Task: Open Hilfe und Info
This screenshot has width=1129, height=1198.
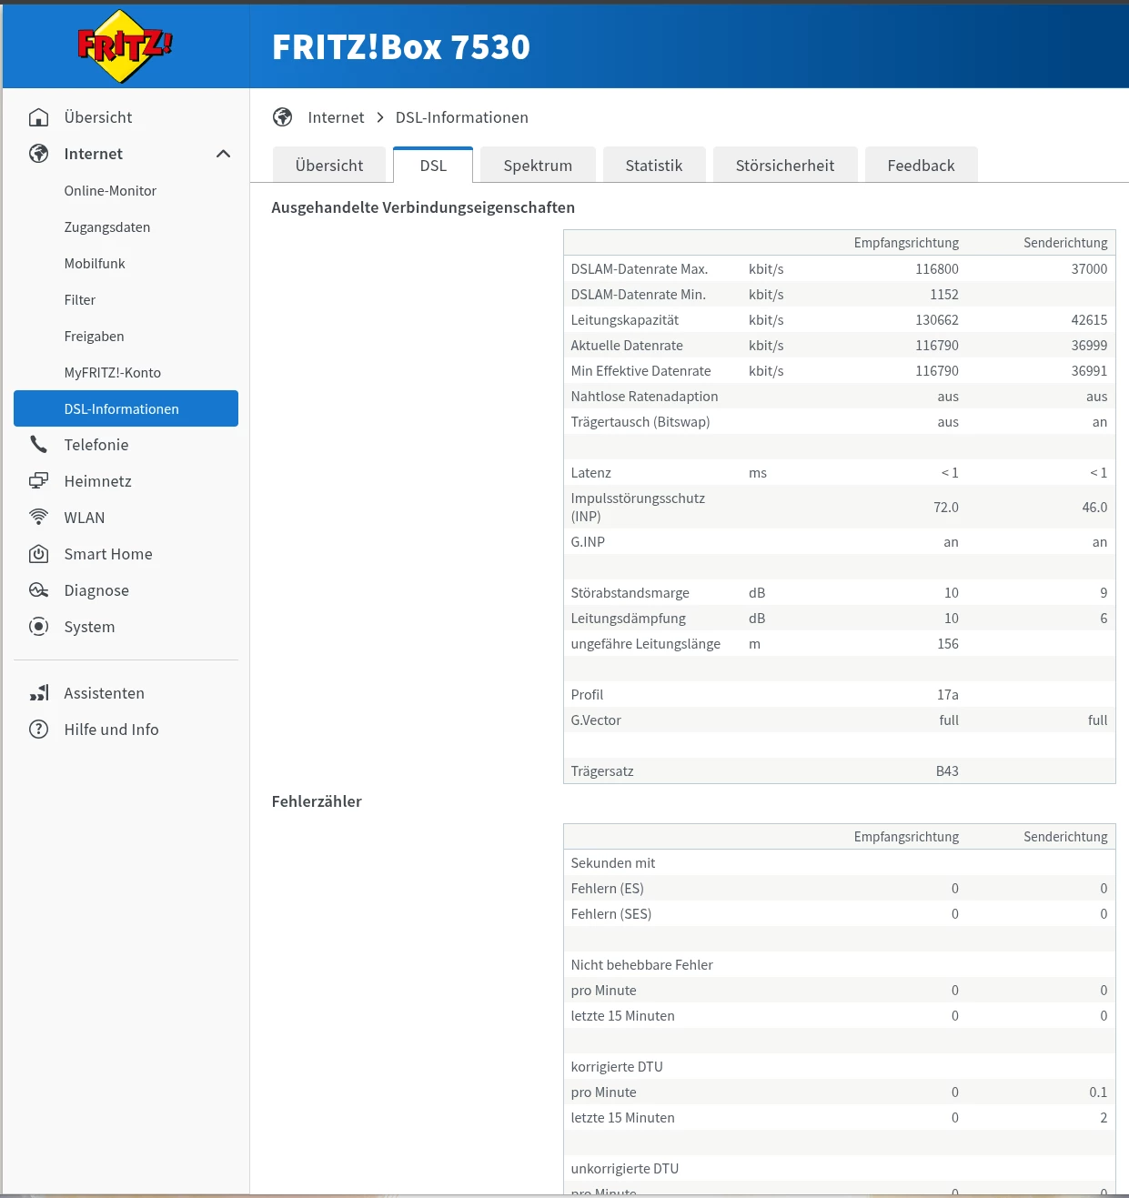Action: tap(111, 730)
